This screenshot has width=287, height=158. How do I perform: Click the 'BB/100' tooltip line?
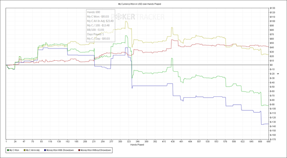pos(96,30)
